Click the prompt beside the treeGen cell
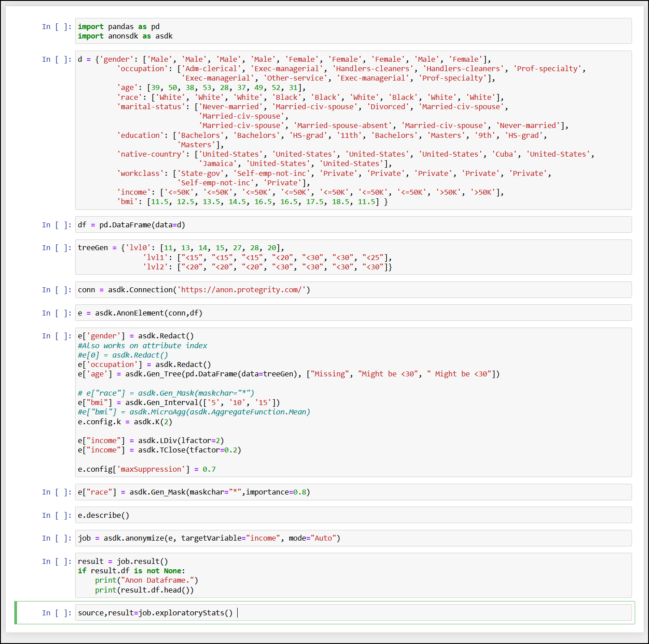The image size is (649, 644). (56, 248)
